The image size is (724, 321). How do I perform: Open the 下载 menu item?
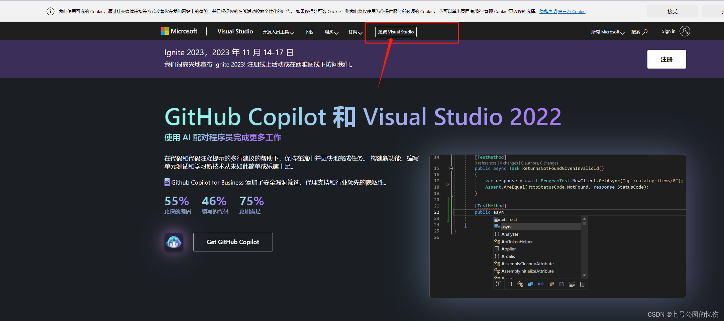click(309, 32)
